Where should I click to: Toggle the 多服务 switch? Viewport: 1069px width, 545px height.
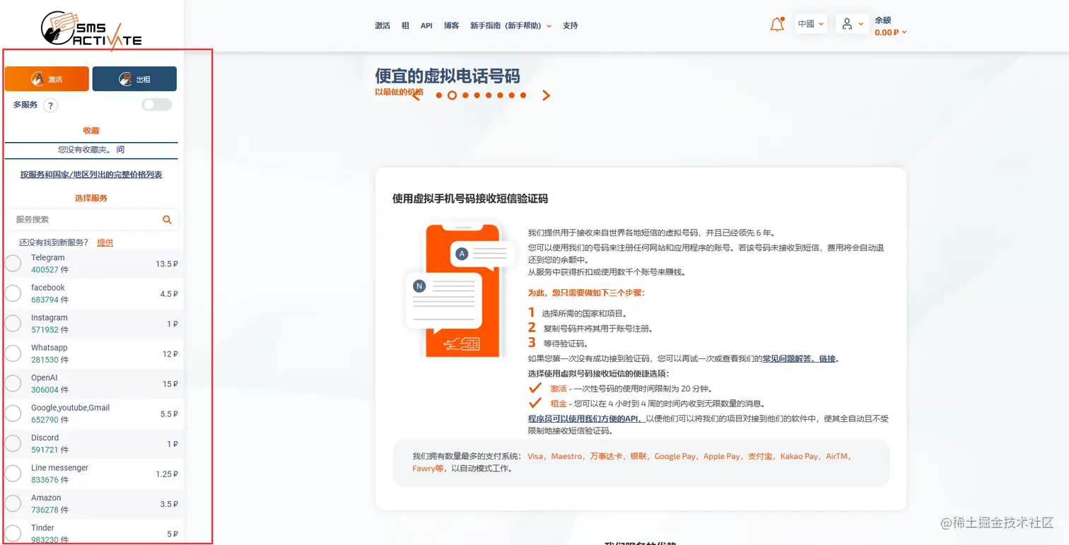(156, 104)
